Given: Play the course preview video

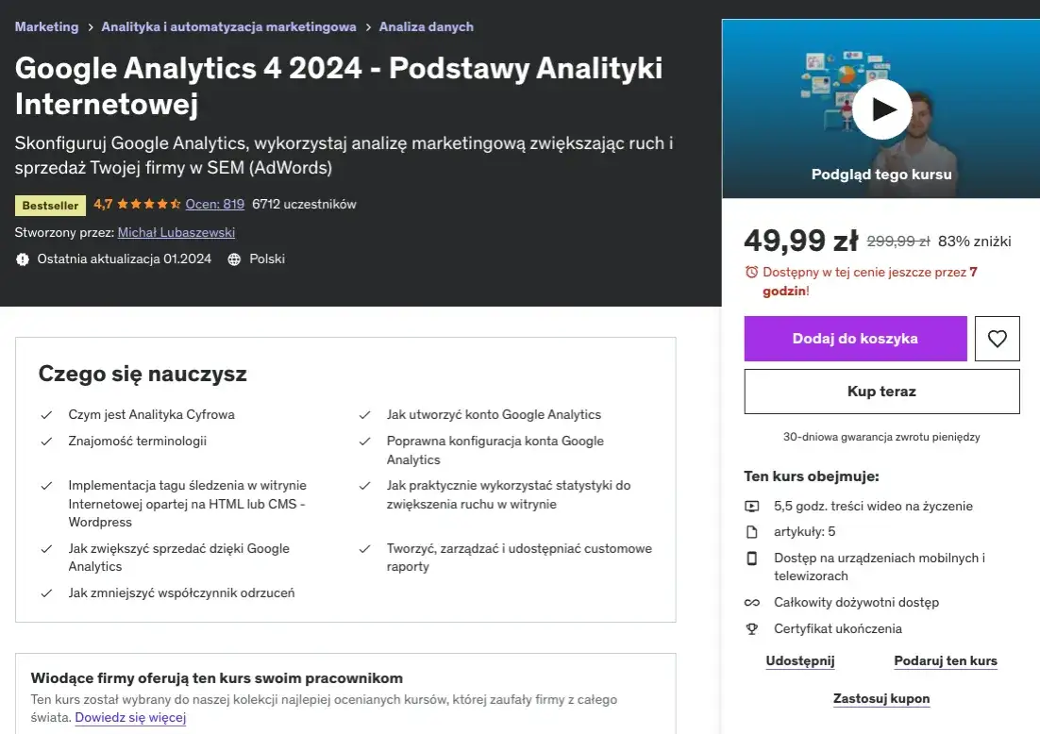Looking at the screenshot, I should pyautogui.click(x=881, y=108).
